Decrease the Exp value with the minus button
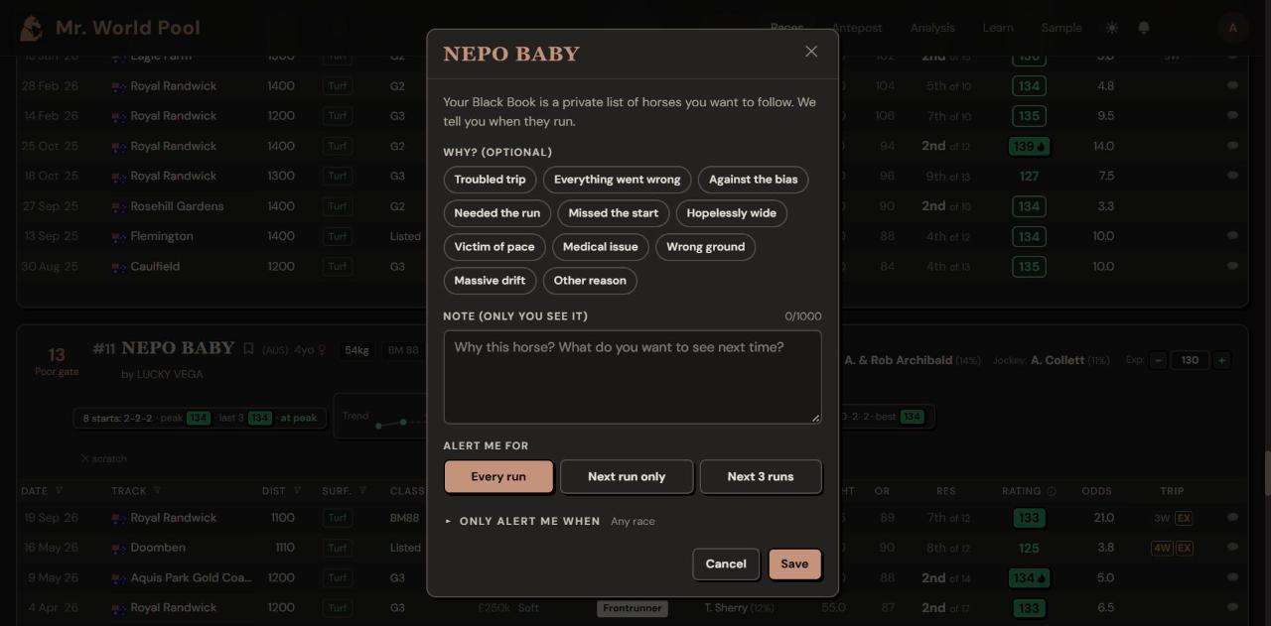The image size is (1271, 626). click(1159, 360)
